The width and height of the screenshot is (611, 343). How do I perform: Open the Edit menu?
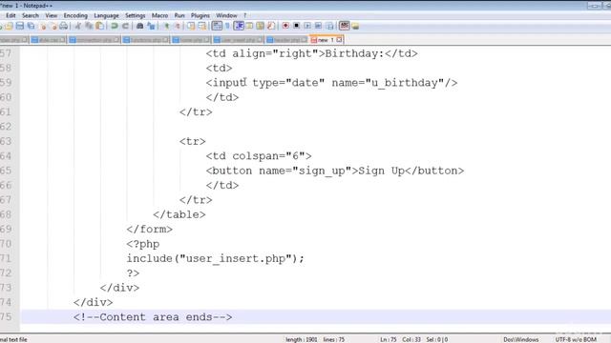11,15
